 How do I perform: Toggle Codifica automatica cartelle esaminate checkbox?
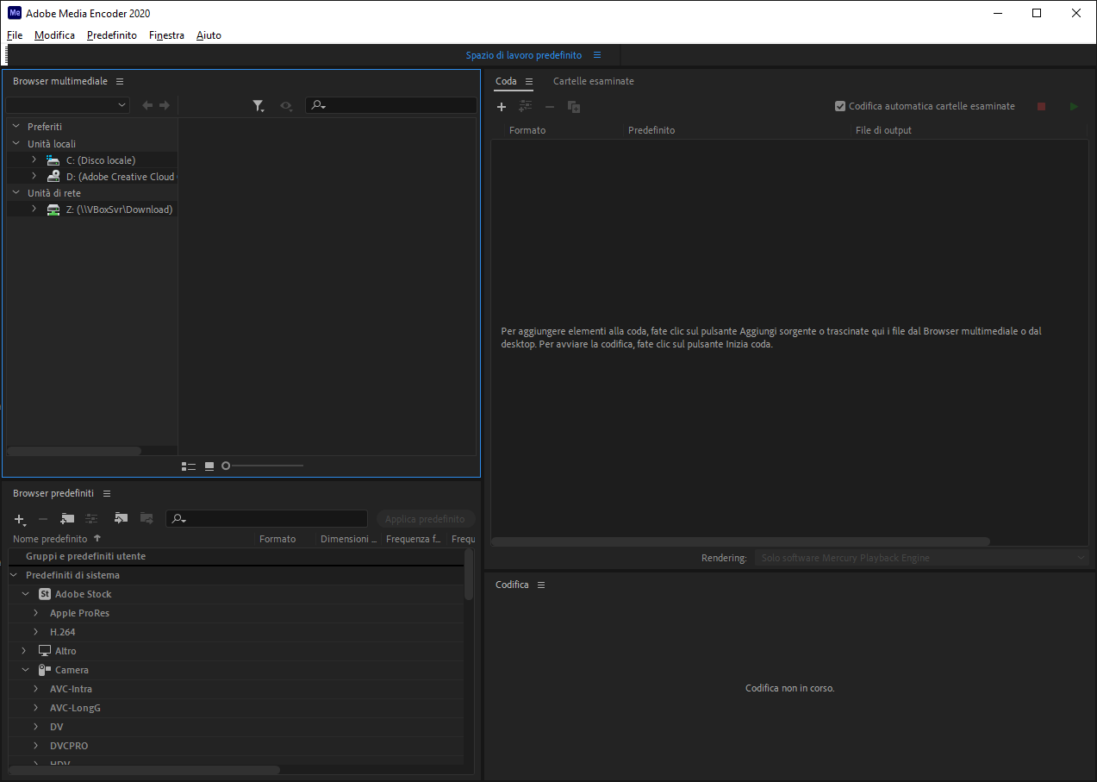point(840,106)
